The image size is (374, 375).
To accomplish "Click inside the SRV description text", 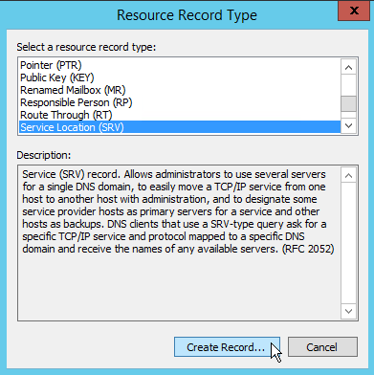I will pos(178,211).
